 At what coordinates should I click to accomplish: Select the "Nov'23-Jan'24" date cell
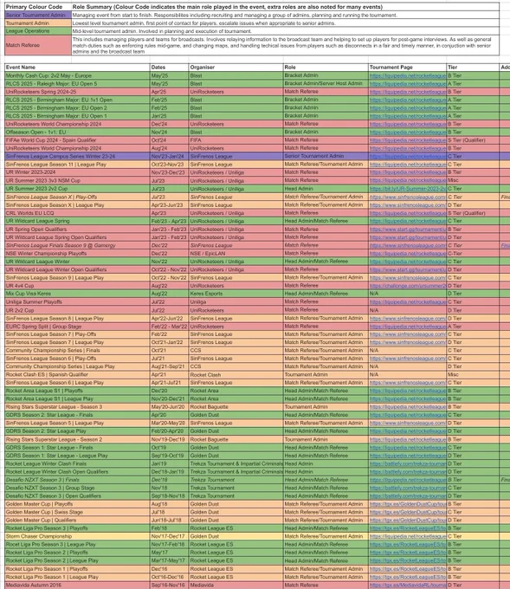pyautogui.click(x=169, y=156)
